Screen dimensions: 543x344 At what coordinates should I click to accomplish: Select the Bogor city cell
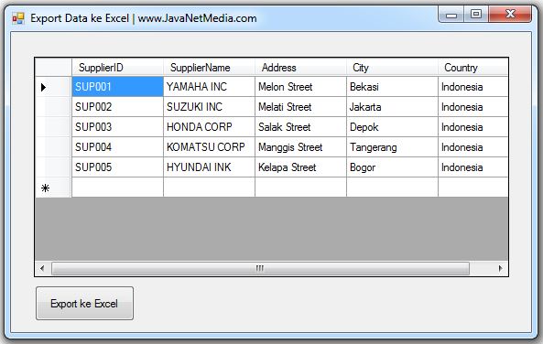[392, 167]
